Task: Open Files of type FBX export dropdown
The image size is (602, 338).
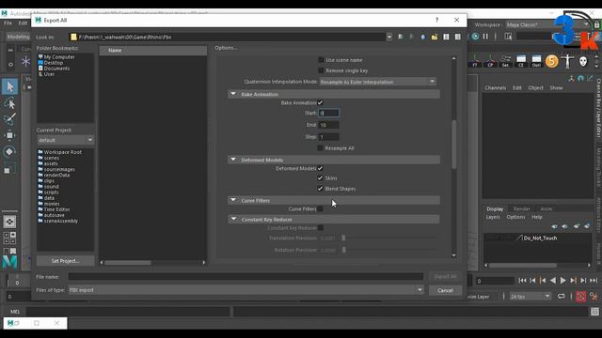Action: pos(246,290)
